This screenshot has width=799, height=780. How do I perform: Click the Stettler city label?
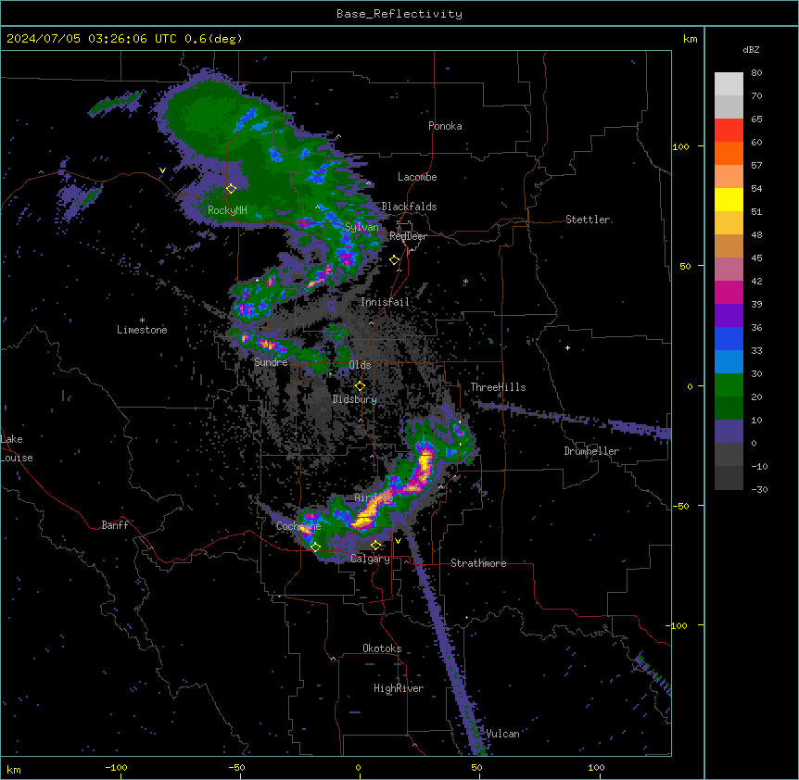(x=588, y=220)
